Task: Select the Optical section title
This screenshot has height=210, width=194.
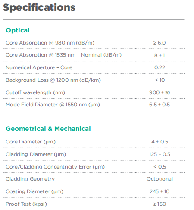Action: pyautogui.click(x=18, y=30)
